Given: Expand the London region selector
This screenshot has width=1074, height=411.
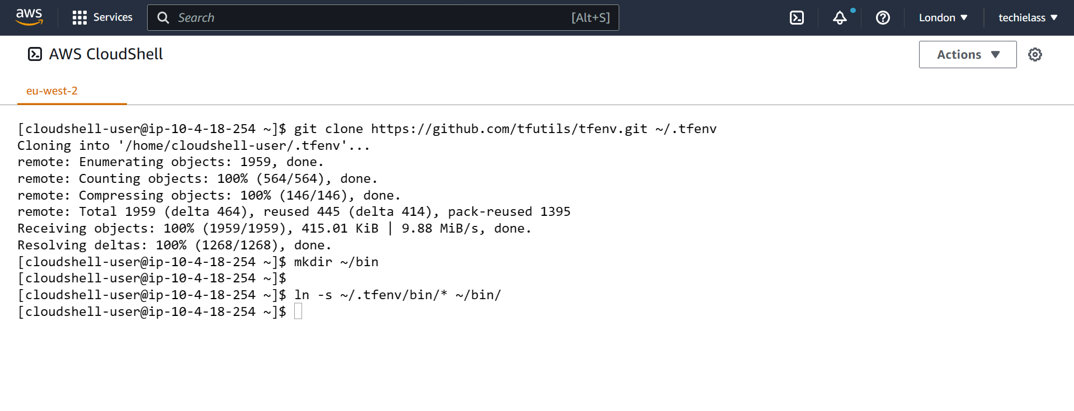Looking at the screenshot, I should click(943, 17).
